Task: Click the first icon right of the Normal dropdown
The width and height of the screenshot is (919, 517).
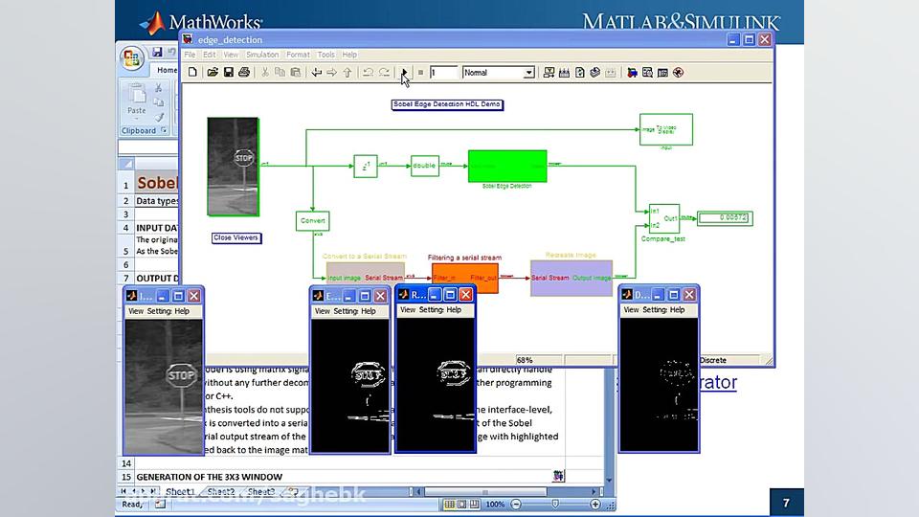Action: coord(549,73)
